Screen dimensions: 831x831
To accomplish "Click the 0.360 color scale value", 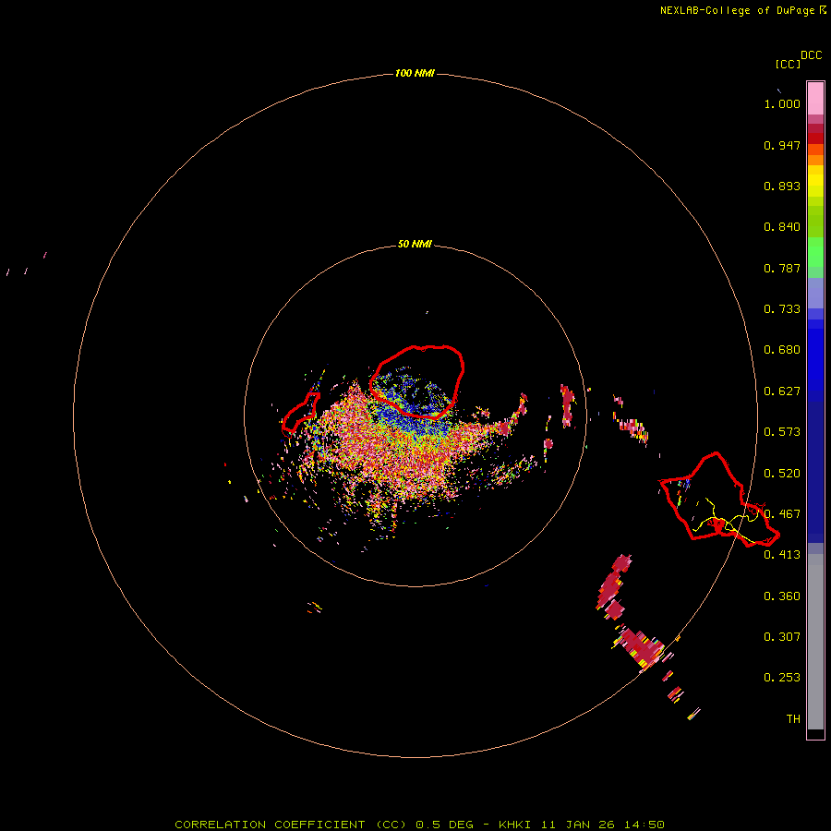I will tap(782, 596).
